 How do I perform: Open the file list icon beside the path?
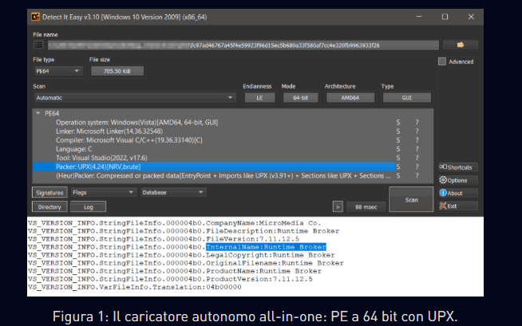[38, 45]
